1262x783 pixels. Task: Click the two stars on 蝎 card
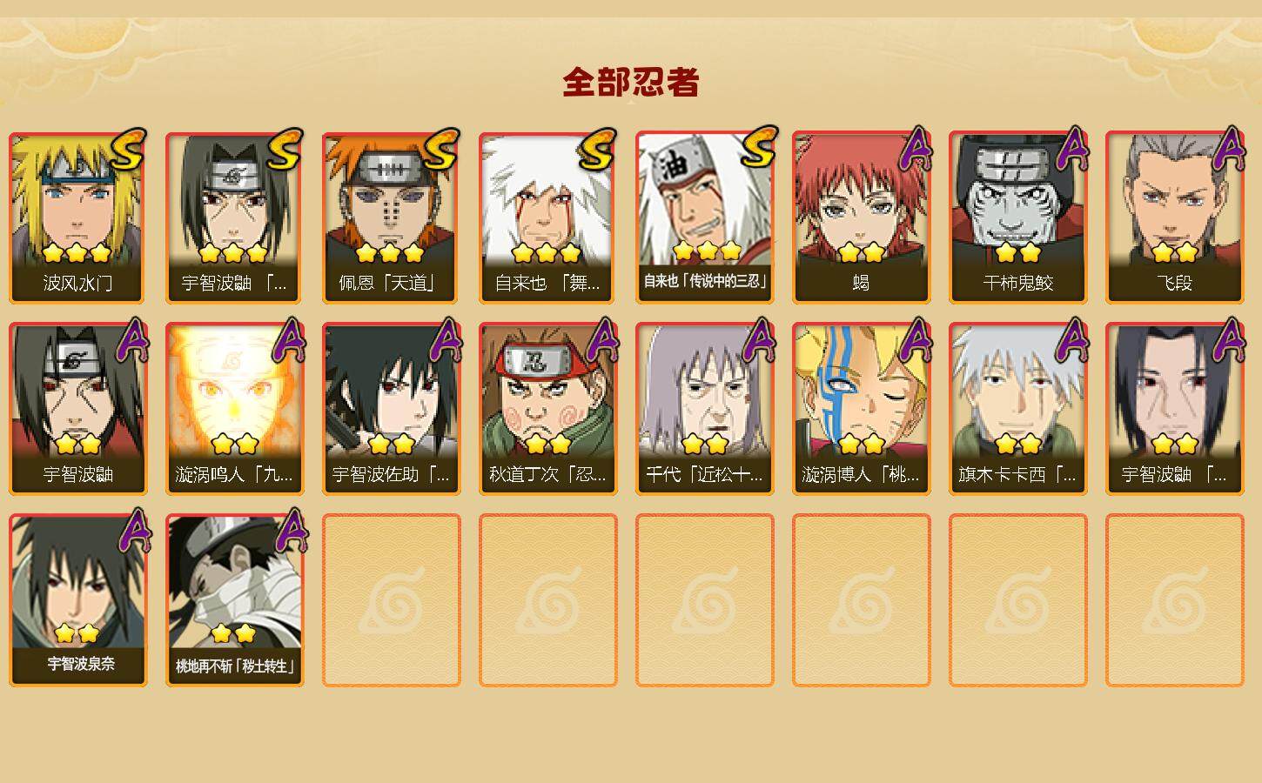[x=862, y=253]
